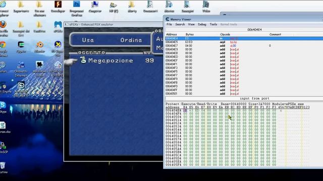The width and height of the screenshot is (323, 181).
Task: Open HP (C:) drive shortcut
Action: (x=114, y=5)
